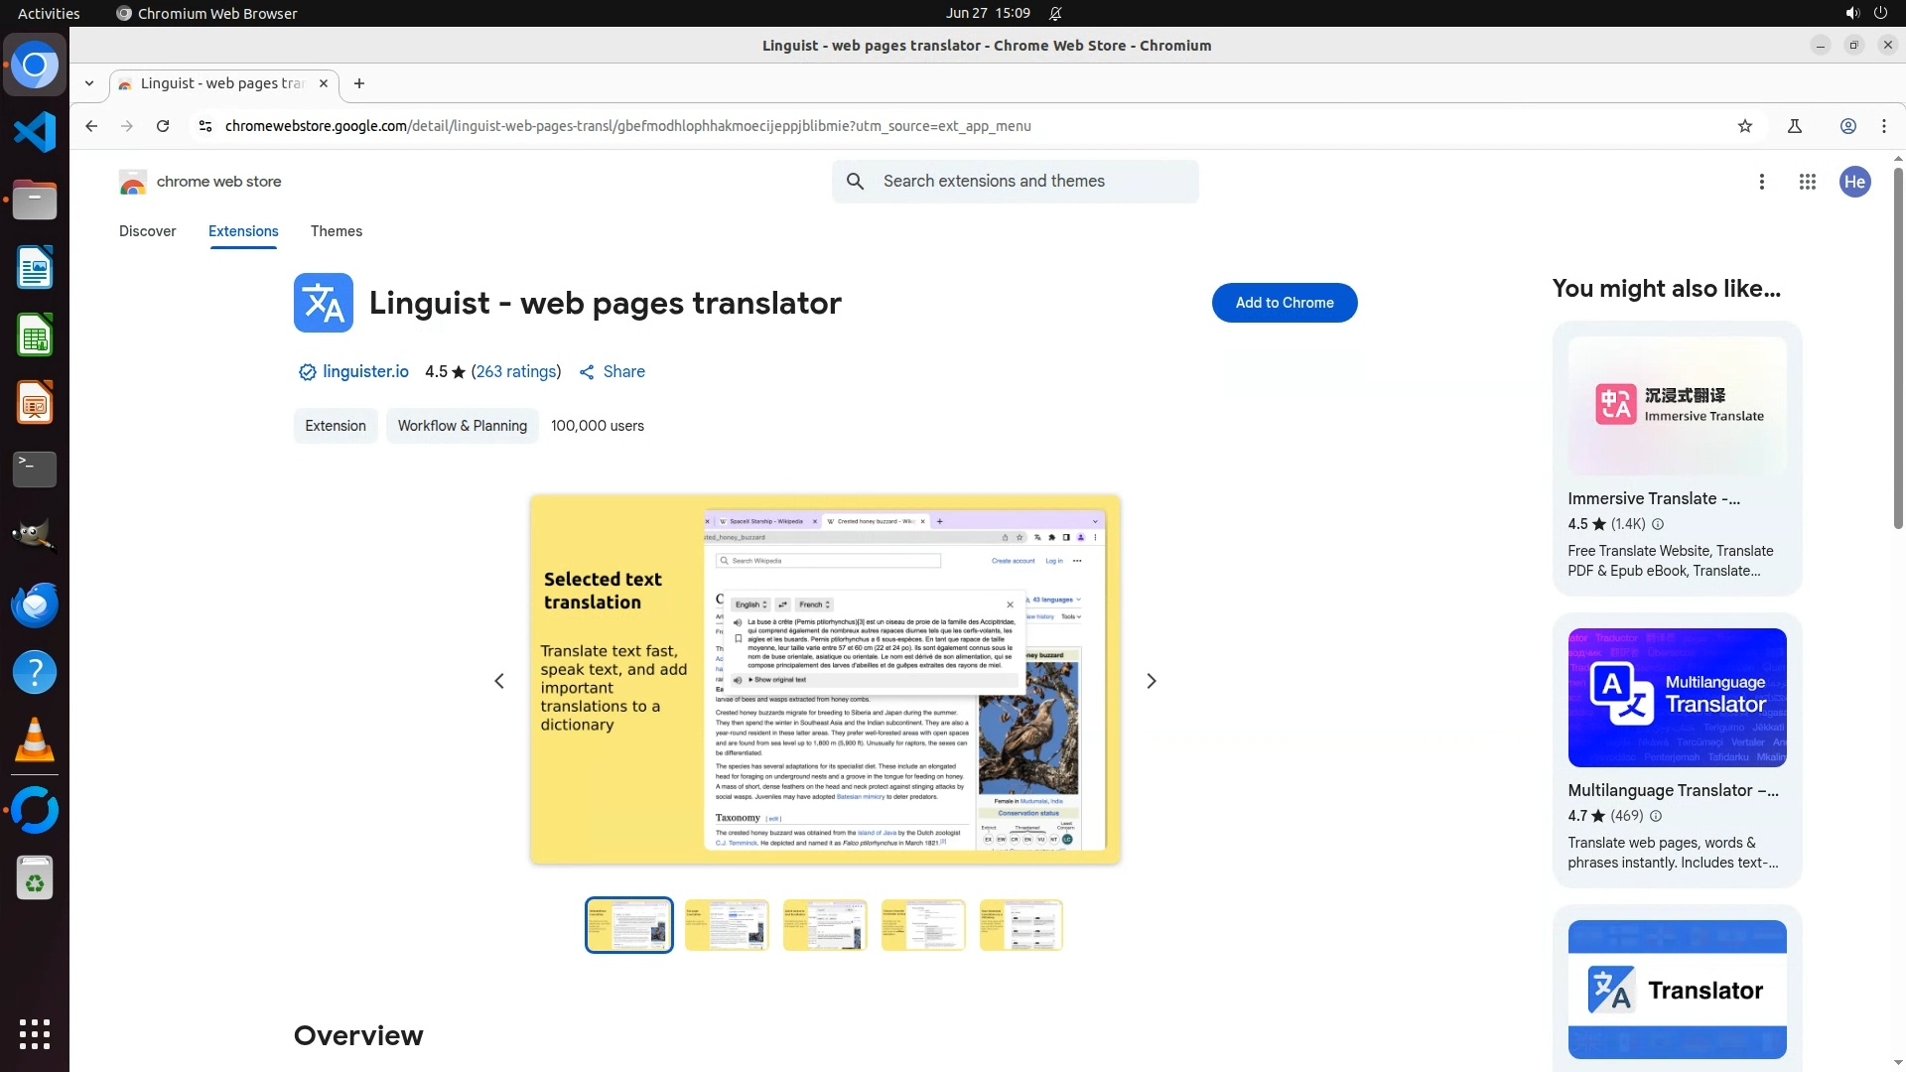Open the Google apps grid

tap(1807, 182)
